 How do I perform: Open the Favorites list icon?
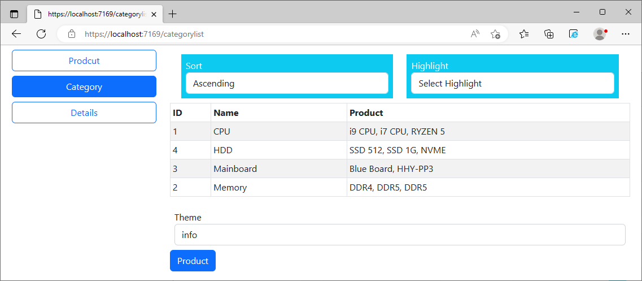tap(524, 34)
